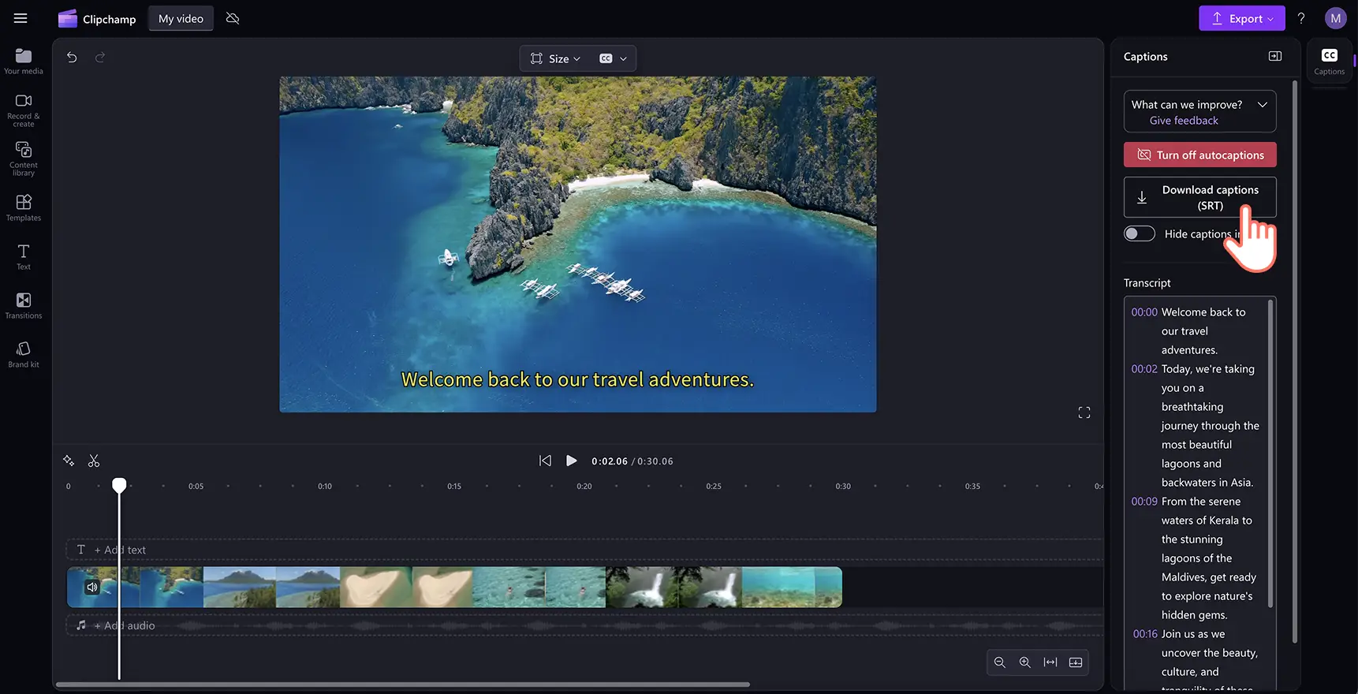1358x694 pixels.
Task: Enter fullscreen preview
Action: [x=1084, y=412]
